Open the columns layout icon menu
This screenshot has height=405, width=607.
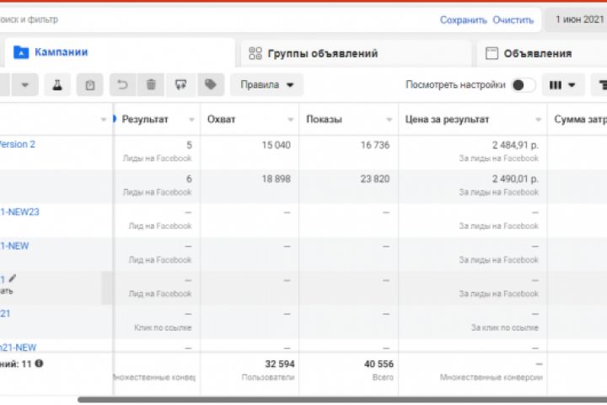tap(563, 85)
